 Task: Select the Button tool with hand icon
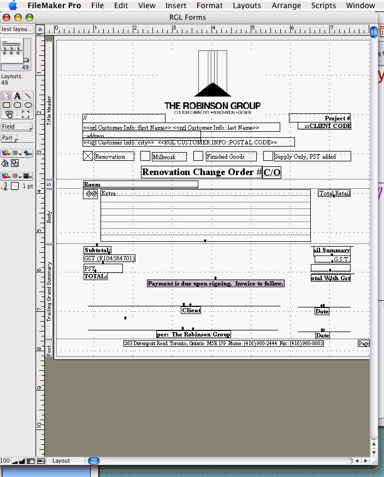point(9,114)
